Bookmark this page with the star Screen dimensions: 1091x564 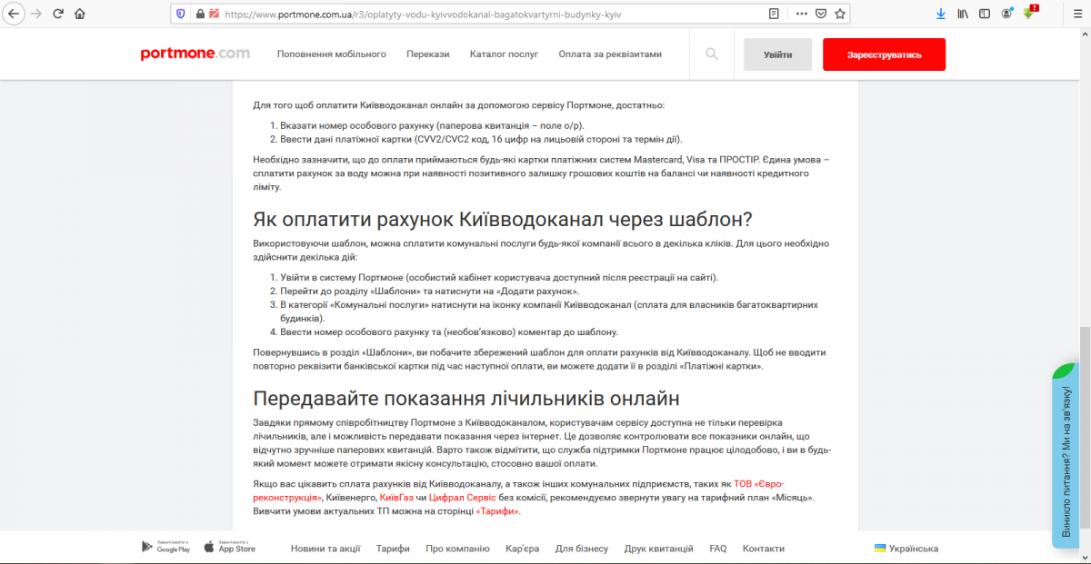coord(840,14)
